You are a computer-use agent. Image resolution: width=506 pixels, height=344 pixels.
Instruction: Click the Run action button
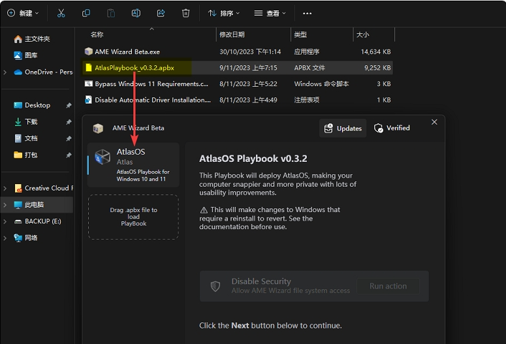tap(388, 287)
